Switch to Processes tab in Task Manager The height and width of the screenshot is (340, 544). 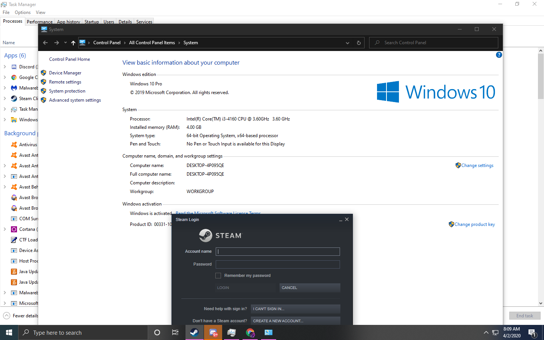coord(12,21)
